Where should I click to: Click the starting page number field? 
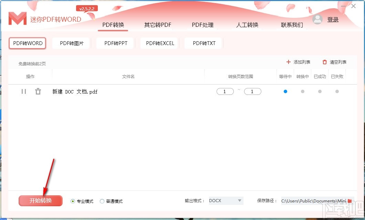pos(225,91)
